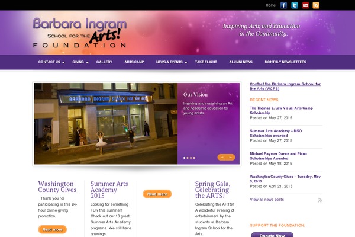Click the Home link in top bar
This screenshot has width=355, height=237.
point(270,5)
